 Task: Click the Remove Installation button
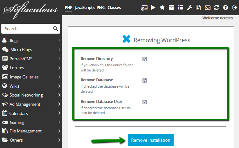(x=151, y=140)
